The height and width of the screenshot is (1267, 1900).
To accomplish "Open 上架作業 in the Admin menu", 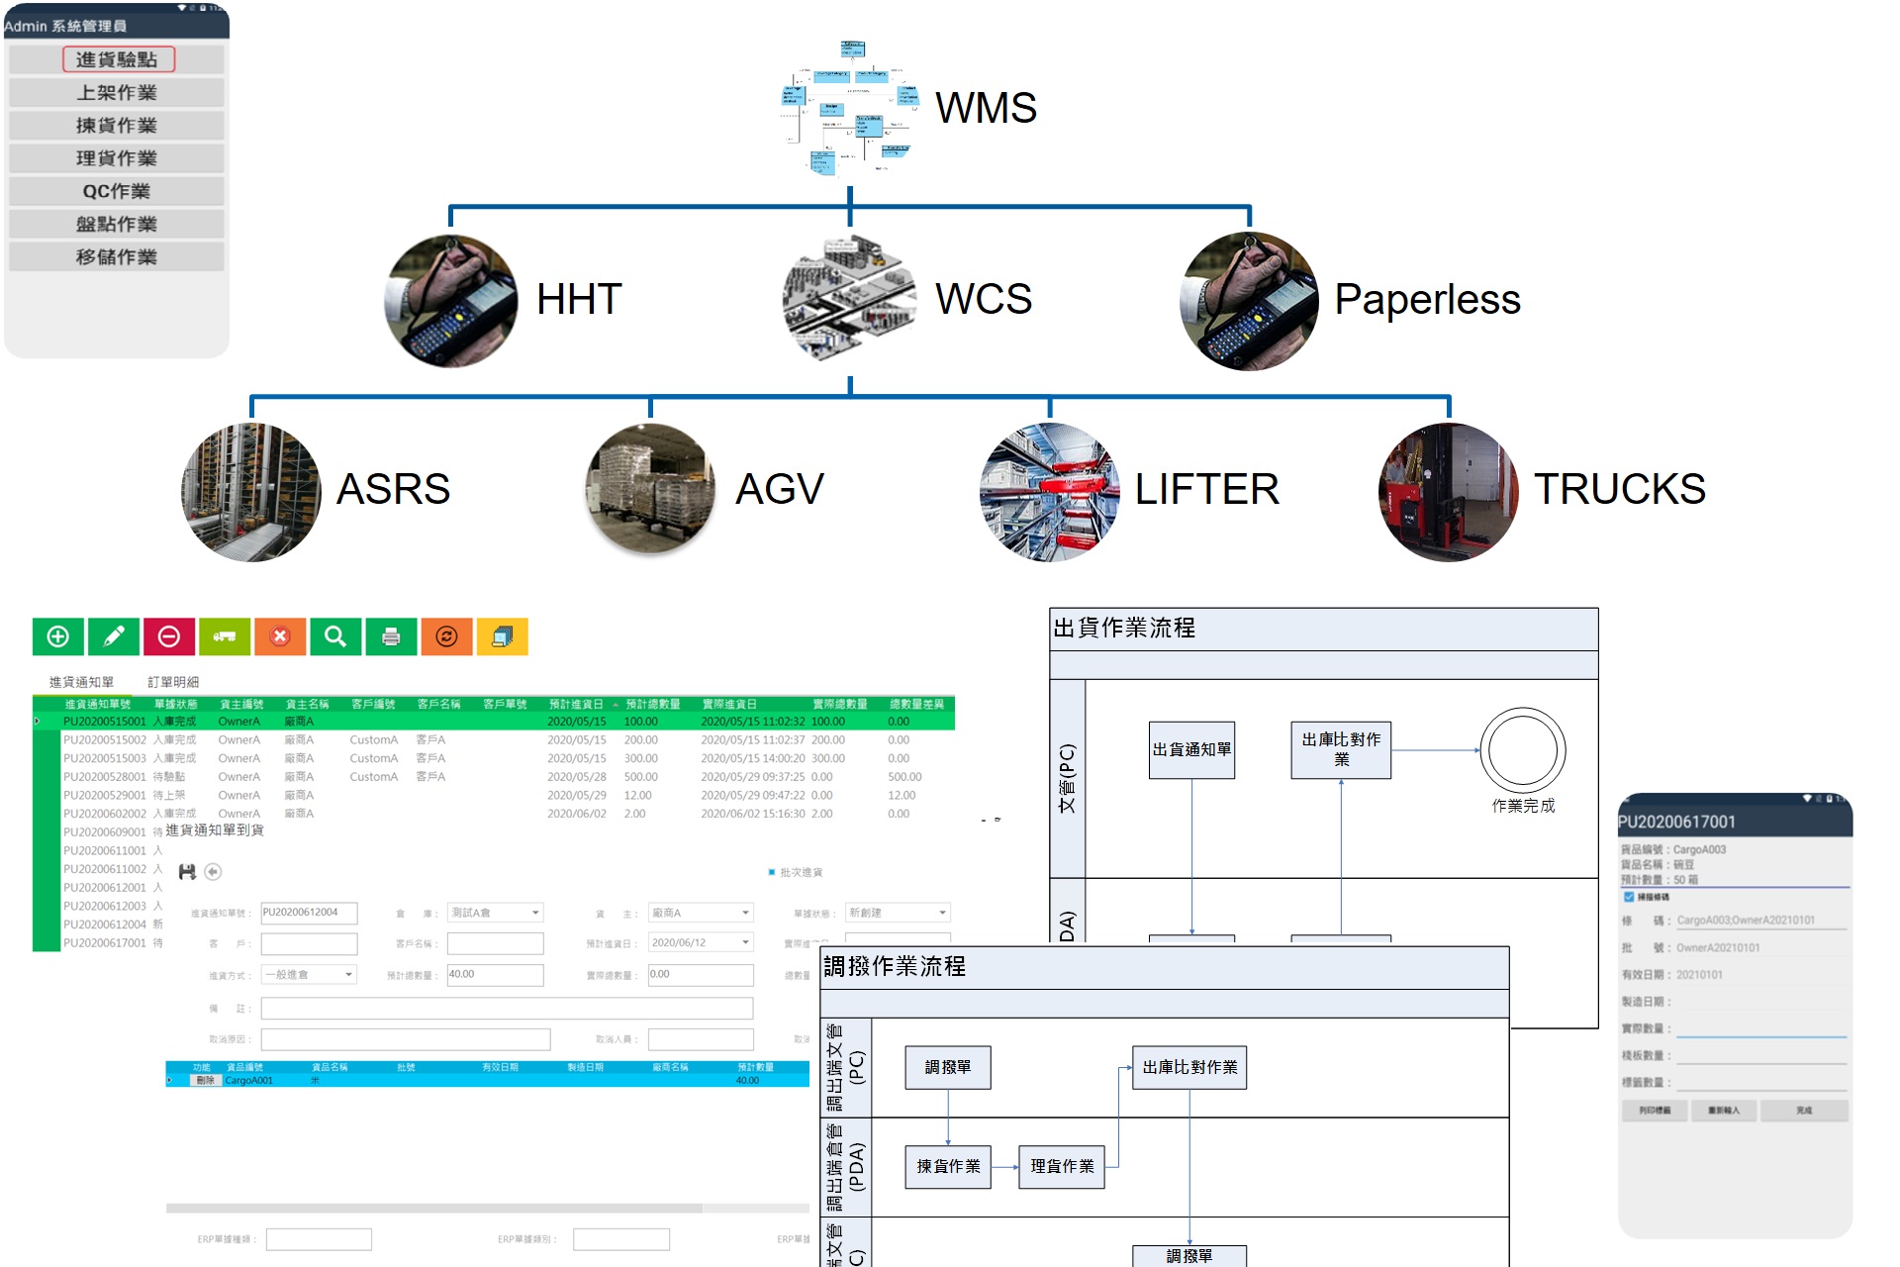I will pyautogui.click(x=117, y=92).
